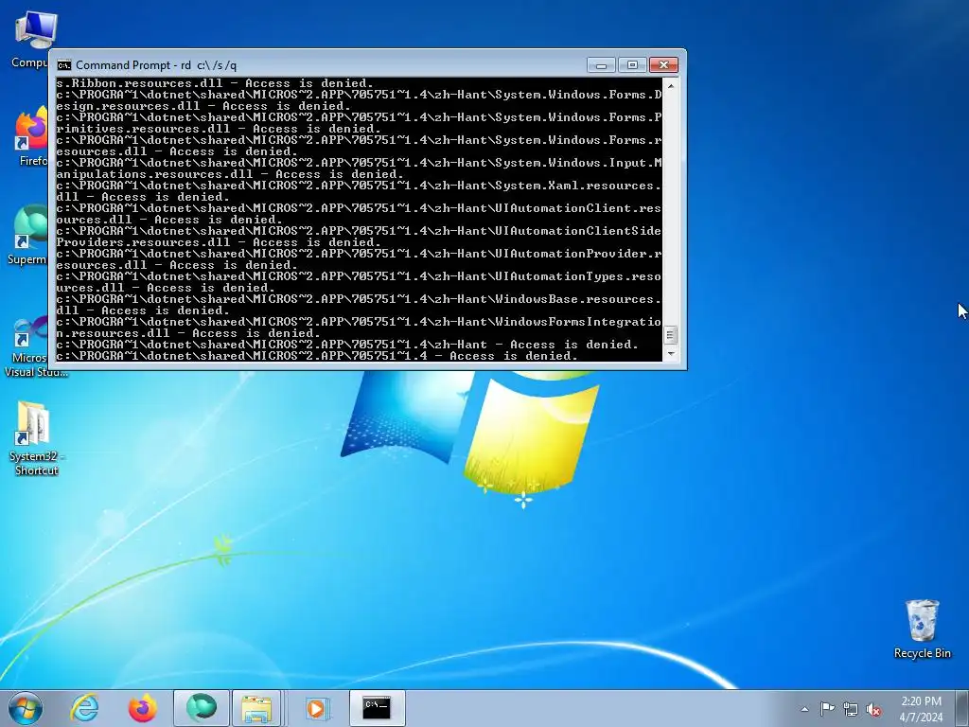Open the network tray icon
Screen dimensions: 969x727
pos(851,709)
